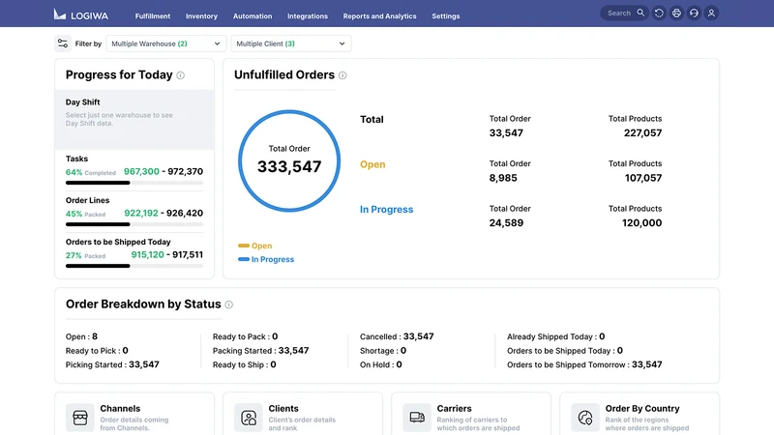Click Orders to be Shipped Today progress bar
Screen dimensions: 774x435
tap(134, 266)
